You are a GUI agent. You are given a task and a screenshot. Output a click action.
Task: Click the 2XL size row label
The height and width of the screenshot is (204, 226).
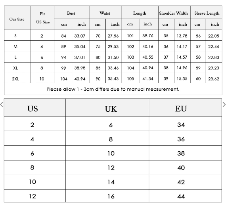(x=15, y=79)
